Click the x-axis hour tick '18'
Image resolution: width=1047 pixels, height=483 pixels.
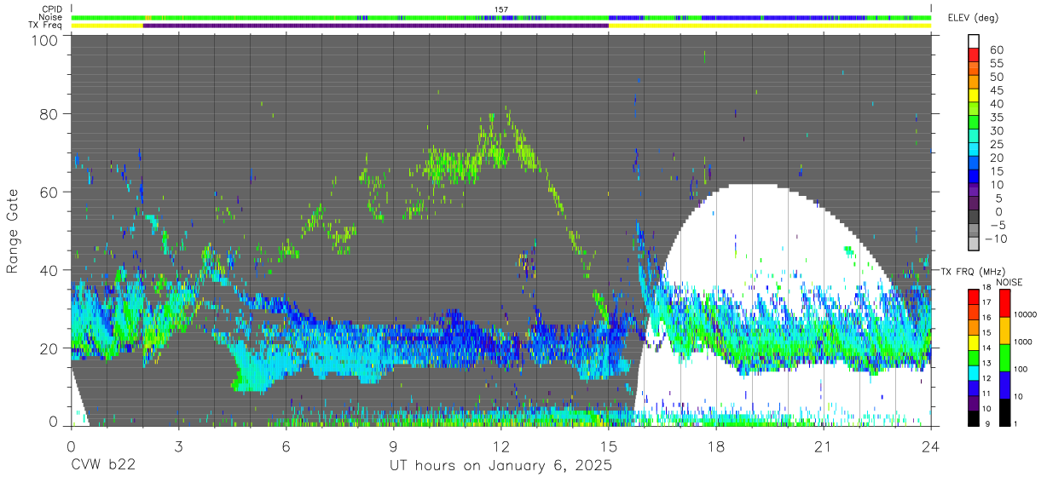tap(715, 446)
